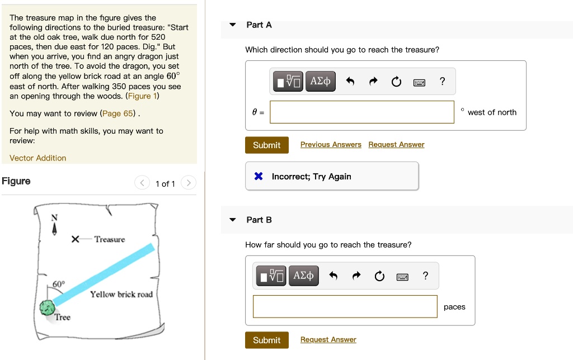
Task: Click the theta angle input field
Action: pyautogui.click(x=361, y=112)
